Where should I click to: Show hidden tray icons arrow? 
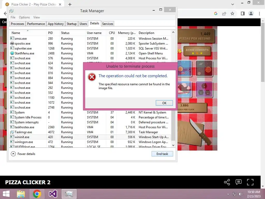(228, 194)
